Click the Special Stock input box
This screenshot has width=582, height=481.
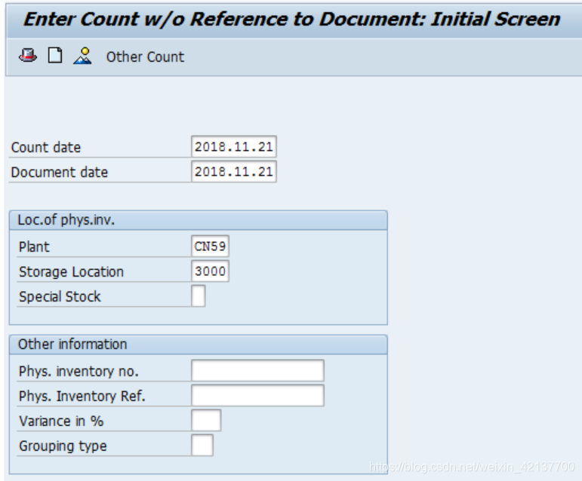(x=199, y=296)
